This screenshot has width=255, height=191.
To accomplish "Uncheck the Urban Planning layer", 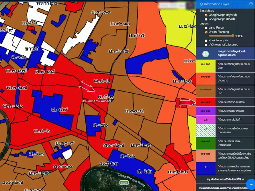I will [x=206, y=32].
